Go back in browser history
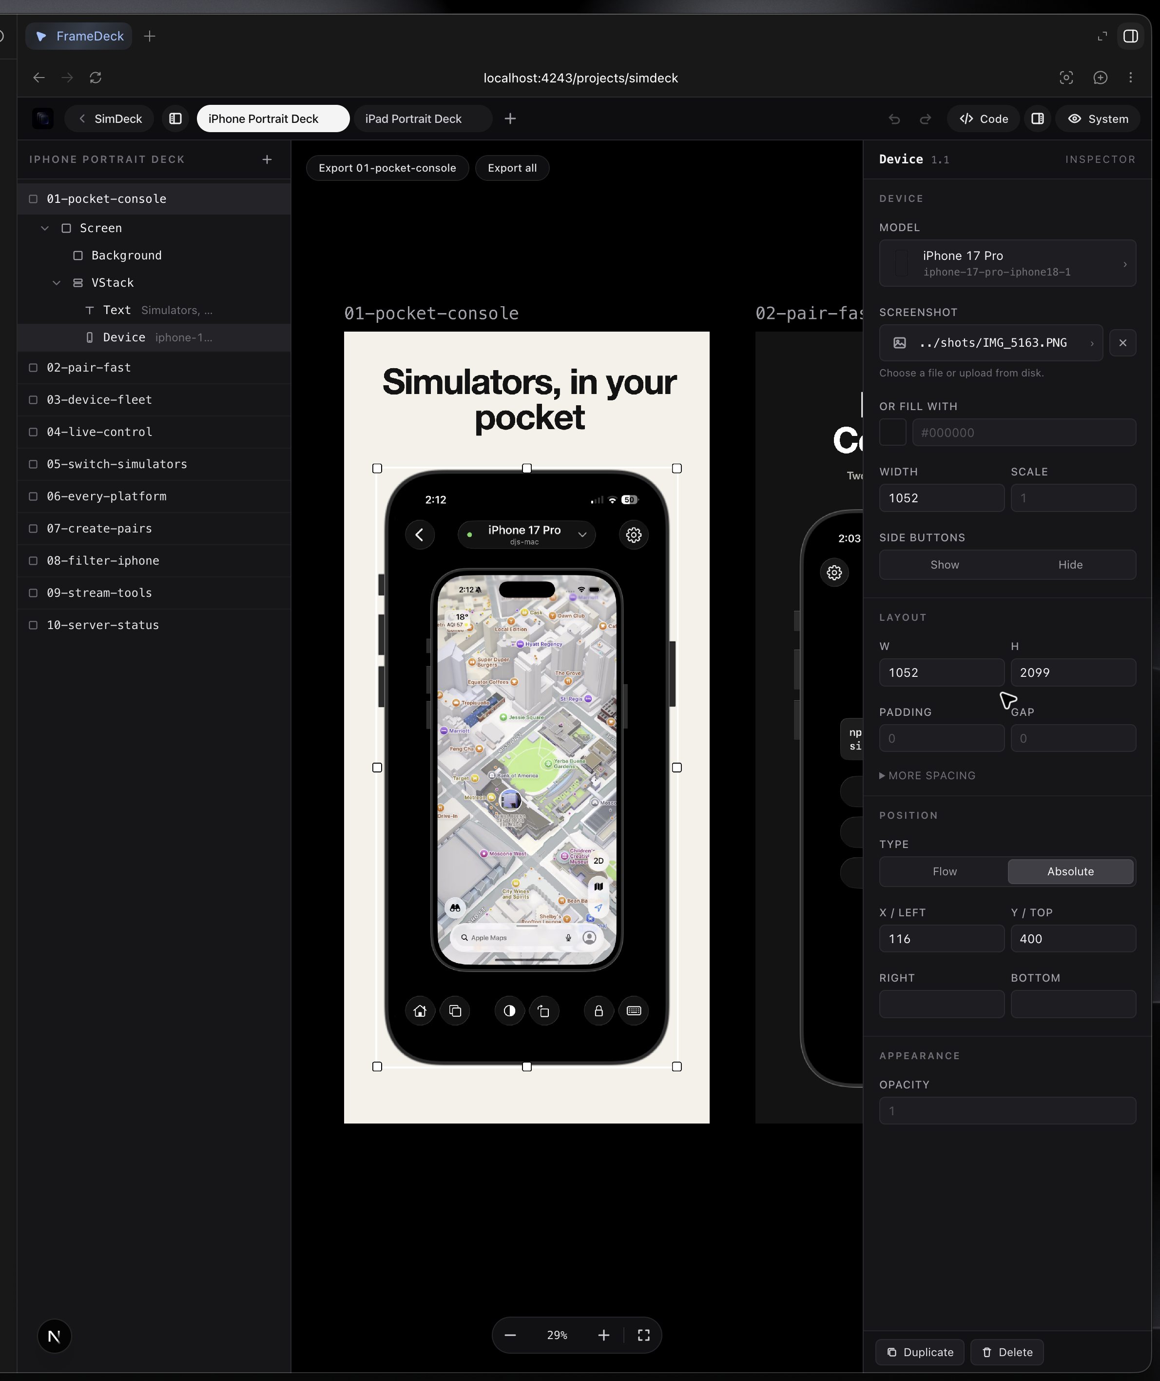 click(x=39, y=78)
